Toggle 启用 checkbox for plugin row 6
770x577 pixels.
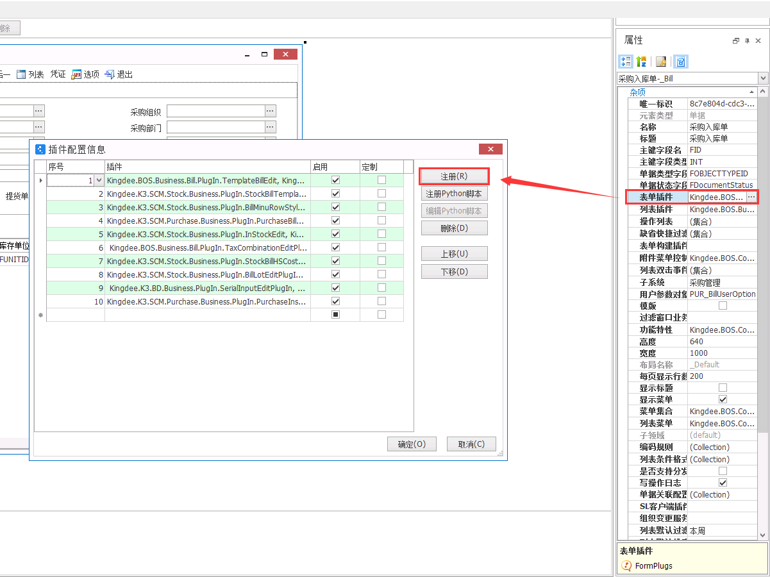pos(335,247)
